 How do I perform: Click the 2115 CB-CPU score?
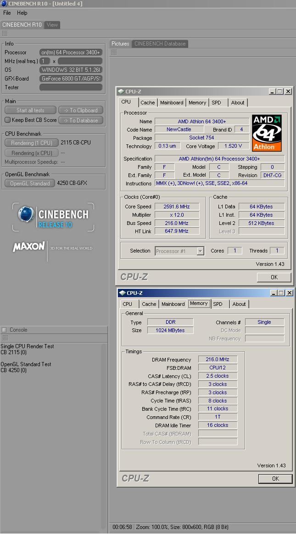(76, 143)
